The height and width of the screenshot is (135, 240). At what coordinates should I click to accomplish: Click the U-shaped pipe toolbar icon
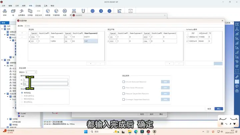(x=83, y=11)
